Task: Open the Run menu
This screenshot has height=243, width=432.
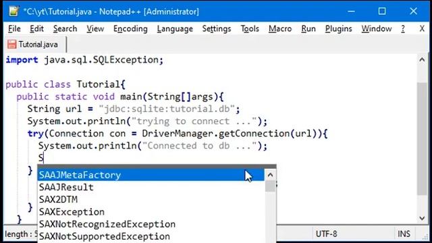Action: [x=308, y=28]
